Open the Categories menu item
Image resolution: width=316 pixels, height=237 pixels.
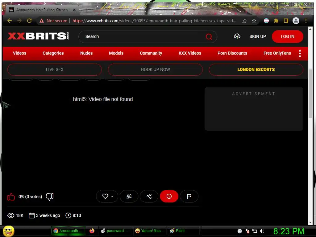(53, 53)
